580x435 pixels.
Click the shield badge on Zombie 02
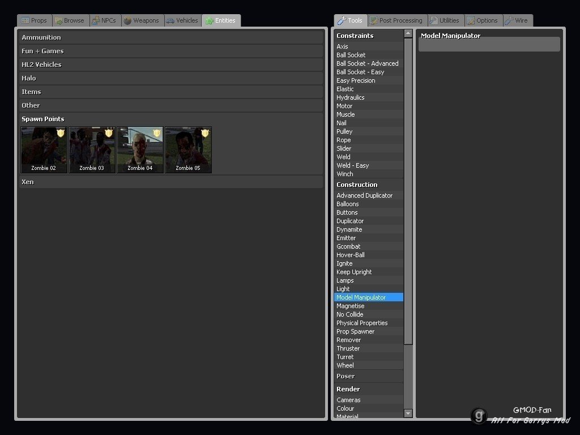61,133
